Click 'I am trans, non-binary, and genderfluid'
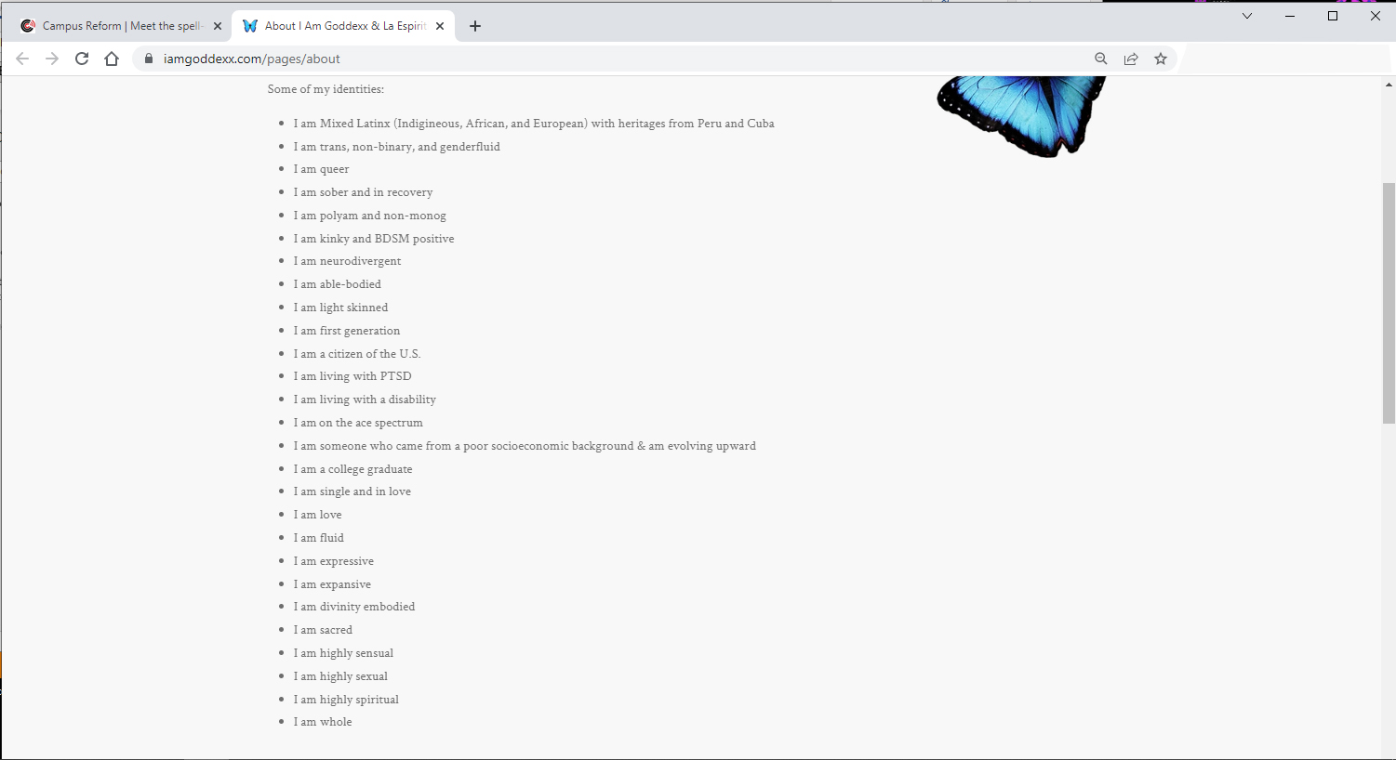Image resolution: width=1396 pixels, height=760 pixels. click(397, 147)
